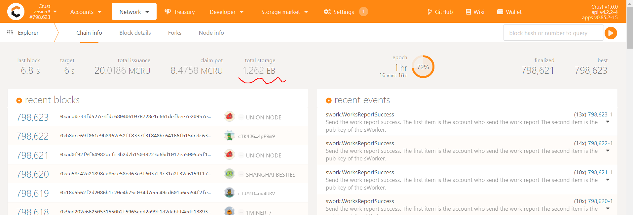Open event link 798,620-1
The height and width of the screenshot is (215, 633).
(600, 201)
